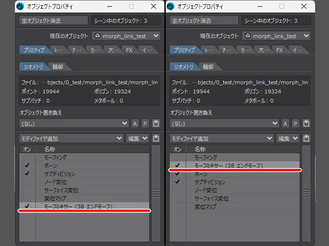The image size is (329, 246).
Task: Disable ボーン modifier checkmark in left window
Action: pyautogui.click(x=27, y=166)
